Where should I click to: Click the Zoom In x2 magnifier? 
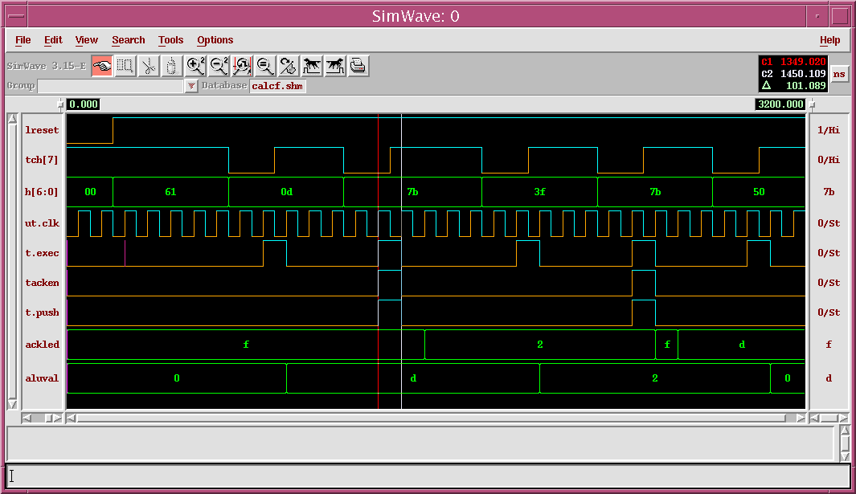point(195,67)
